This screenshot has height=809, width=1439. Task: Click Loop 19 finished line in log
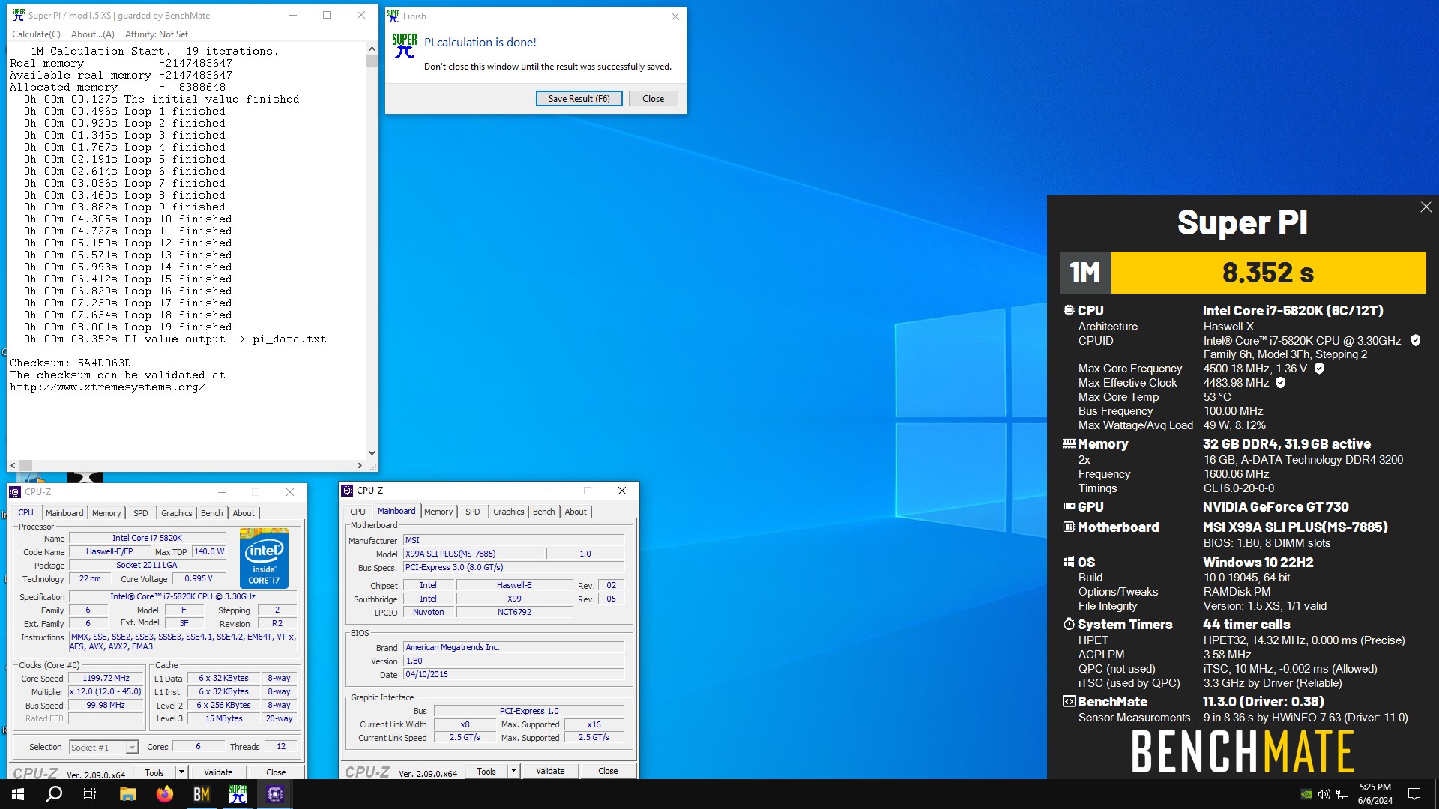tap(128, 327)
